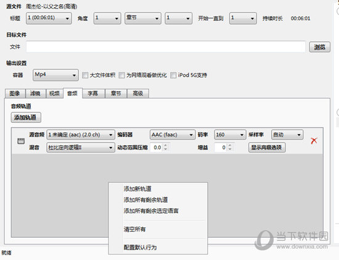Open the start chapter dropdown
The image size is (339, 260).
click(x=178, y=18)
